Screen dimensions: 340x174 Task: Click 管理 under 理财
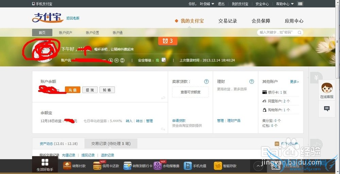click(x=220, y=121)
